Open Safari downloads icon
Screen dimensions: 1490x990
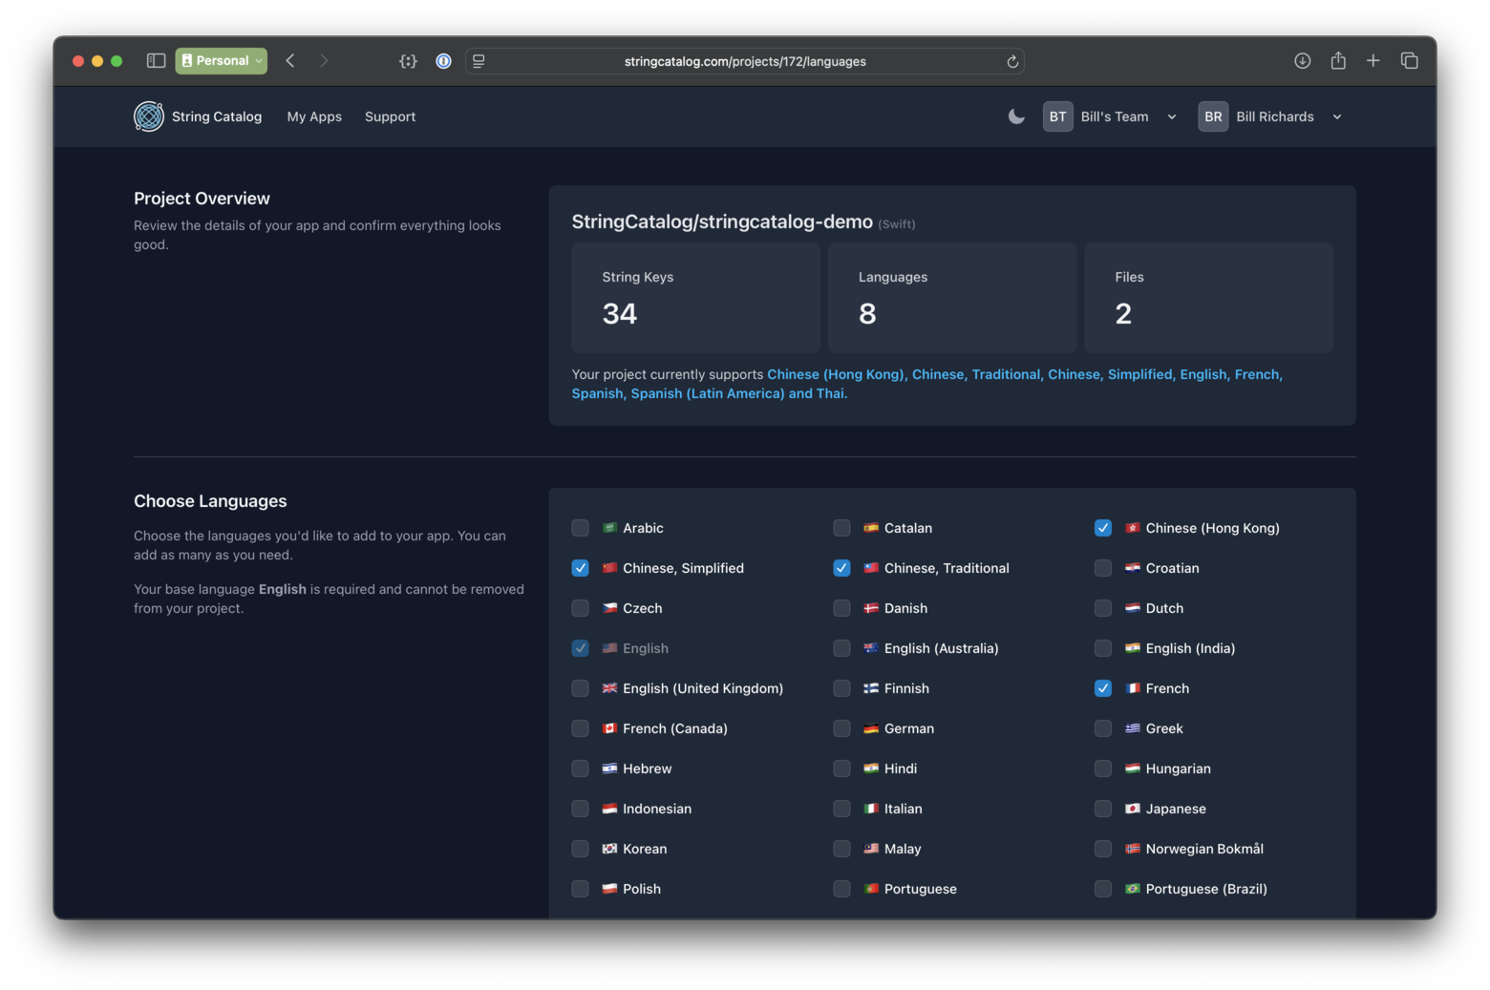click(1302, 61)
